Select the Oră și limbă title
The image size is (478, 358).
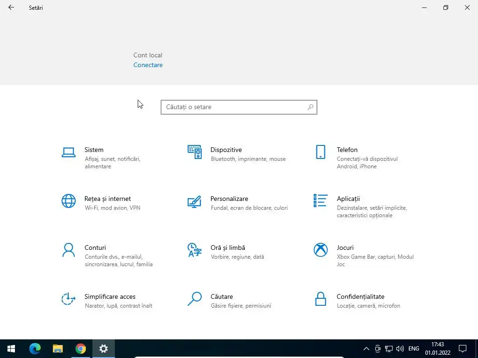[x=228, y=248]
